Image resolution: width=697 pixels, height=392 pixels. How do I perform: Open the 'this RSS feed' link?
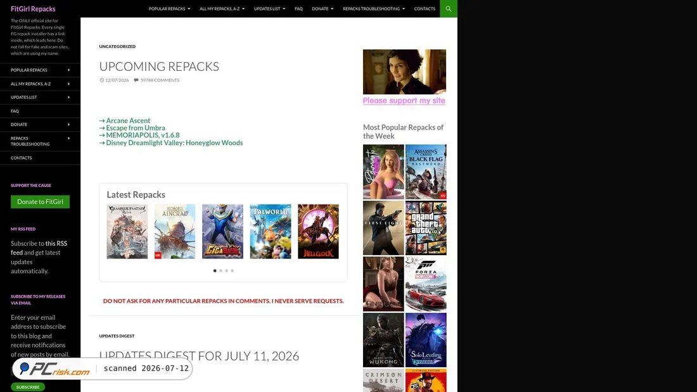(39, 248)
